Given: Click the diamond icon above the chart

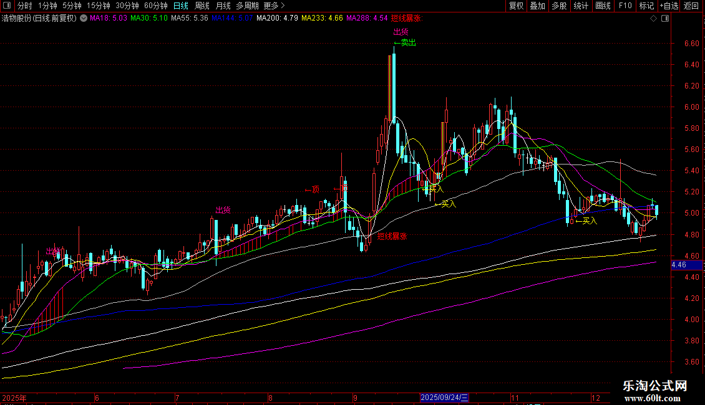Looking at the screenshot, I should tap(654, 19).
